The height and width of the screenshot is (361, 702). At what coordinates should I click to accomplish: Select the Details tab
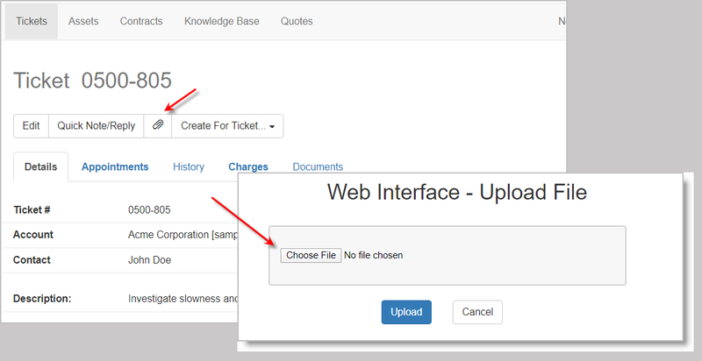(40, 166)
